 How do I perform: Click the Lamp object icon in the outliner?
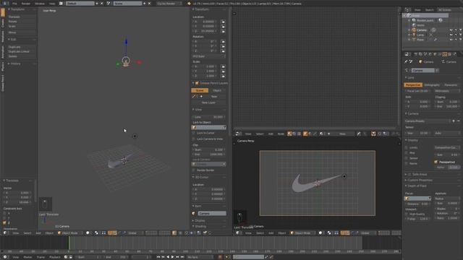[x=414, y=35]
